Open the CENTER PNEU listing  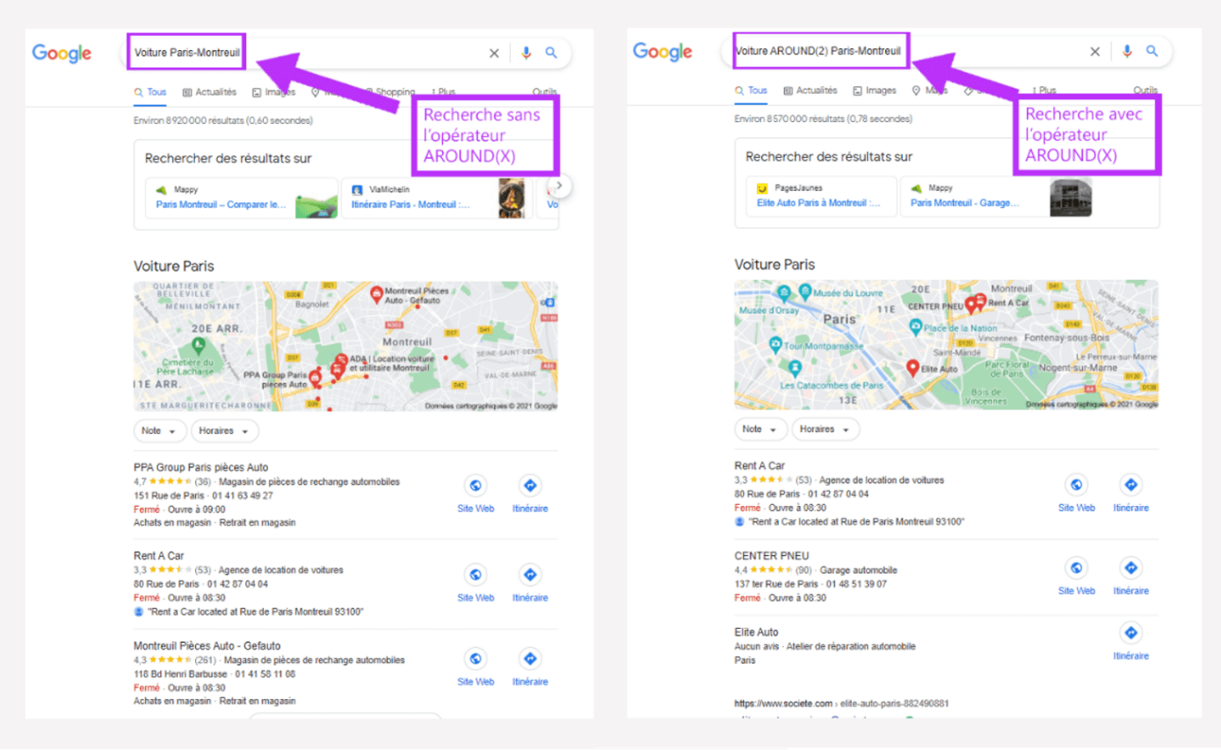coord(772,556)
